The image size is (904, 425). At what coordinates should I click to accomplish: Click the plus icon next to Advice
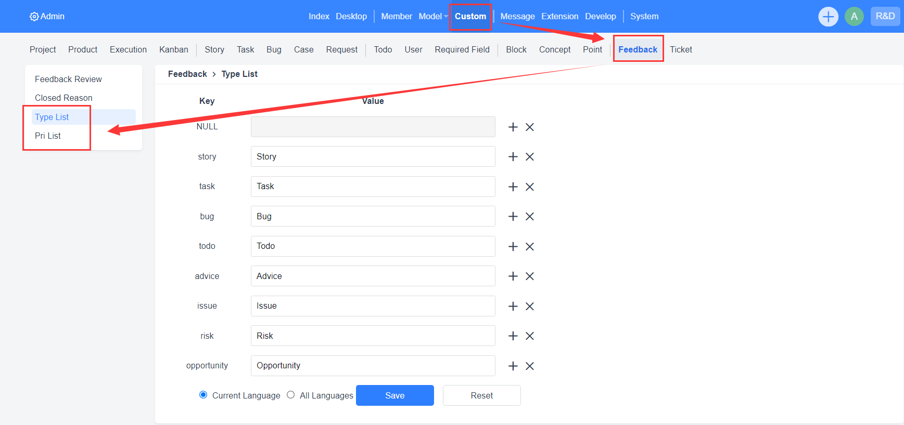[x=513, y=276]
